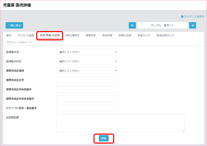This screenshot has height=146, width=207.
Task: Go to the 家族/連絡先 tab
Action: point(72,35)
